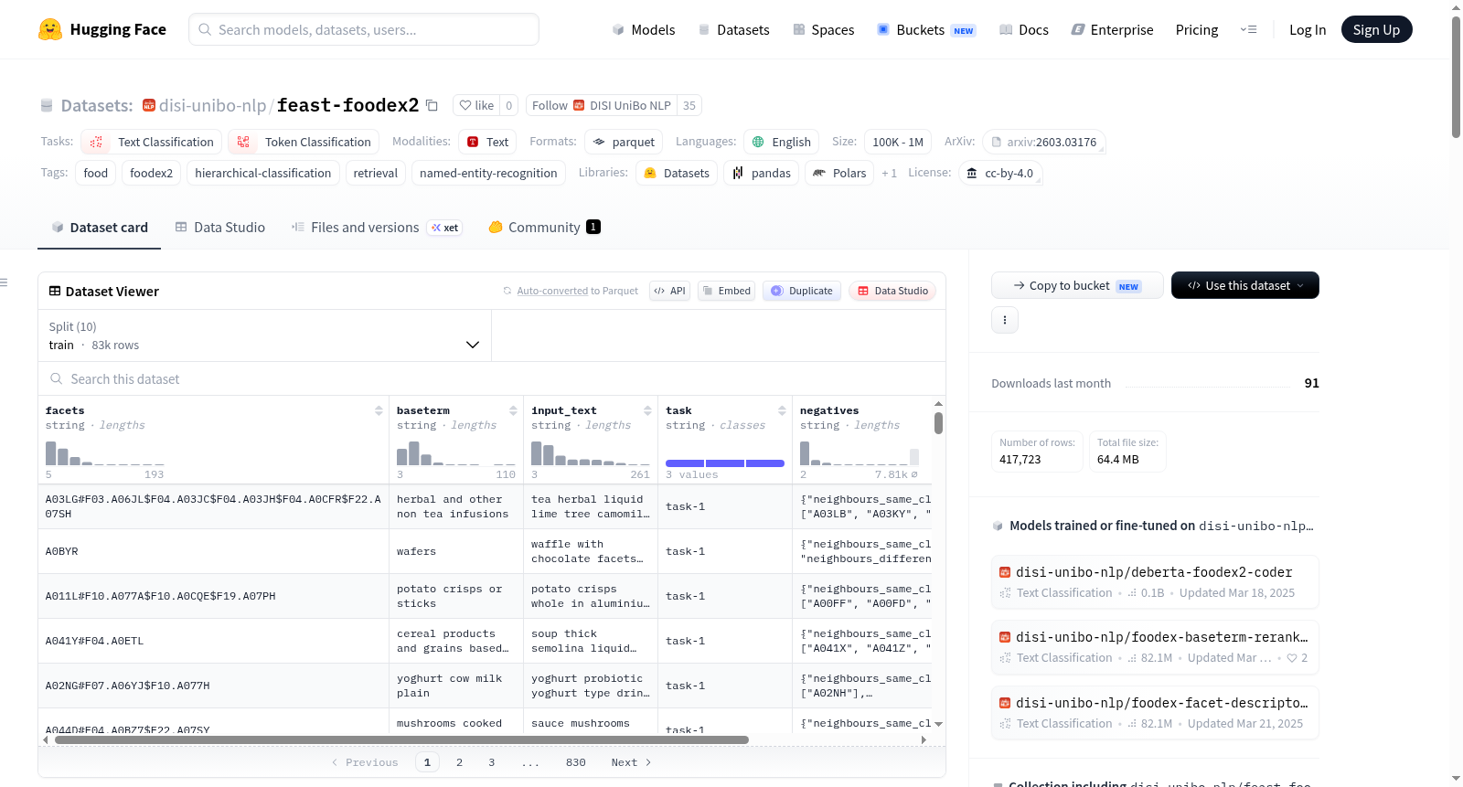Click the table horizontal scrollbar
The height and width of the screenshot is (787, 1463).
[401, 739]
